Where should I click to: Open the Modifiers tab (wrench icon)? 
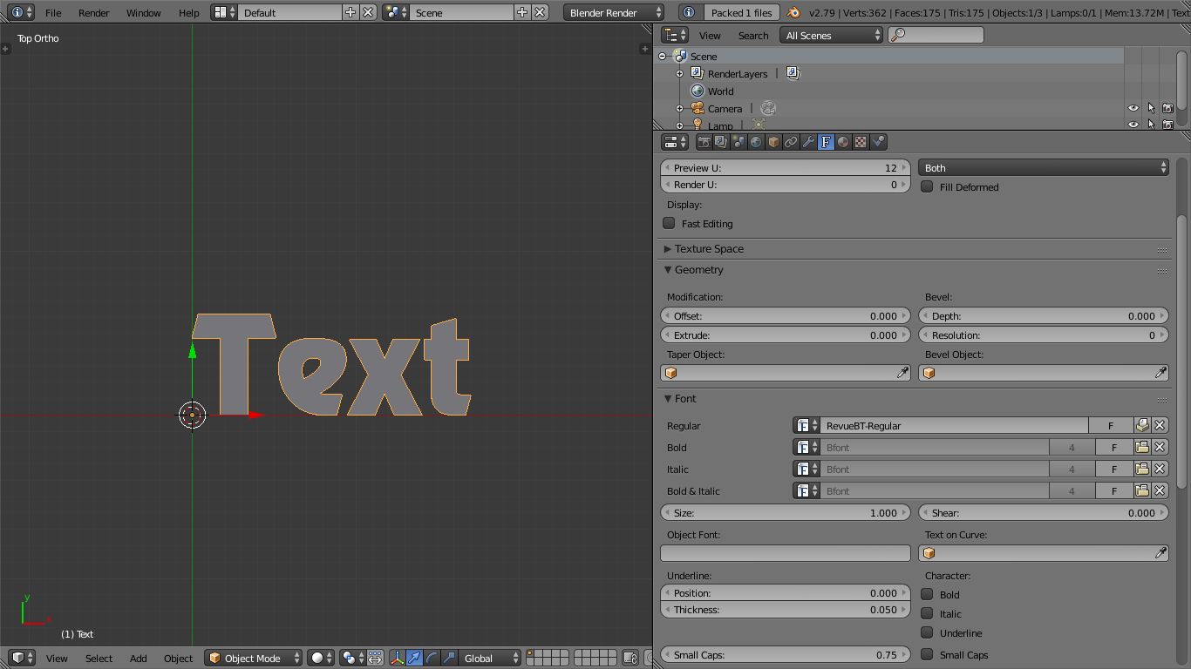click(809, 142)
